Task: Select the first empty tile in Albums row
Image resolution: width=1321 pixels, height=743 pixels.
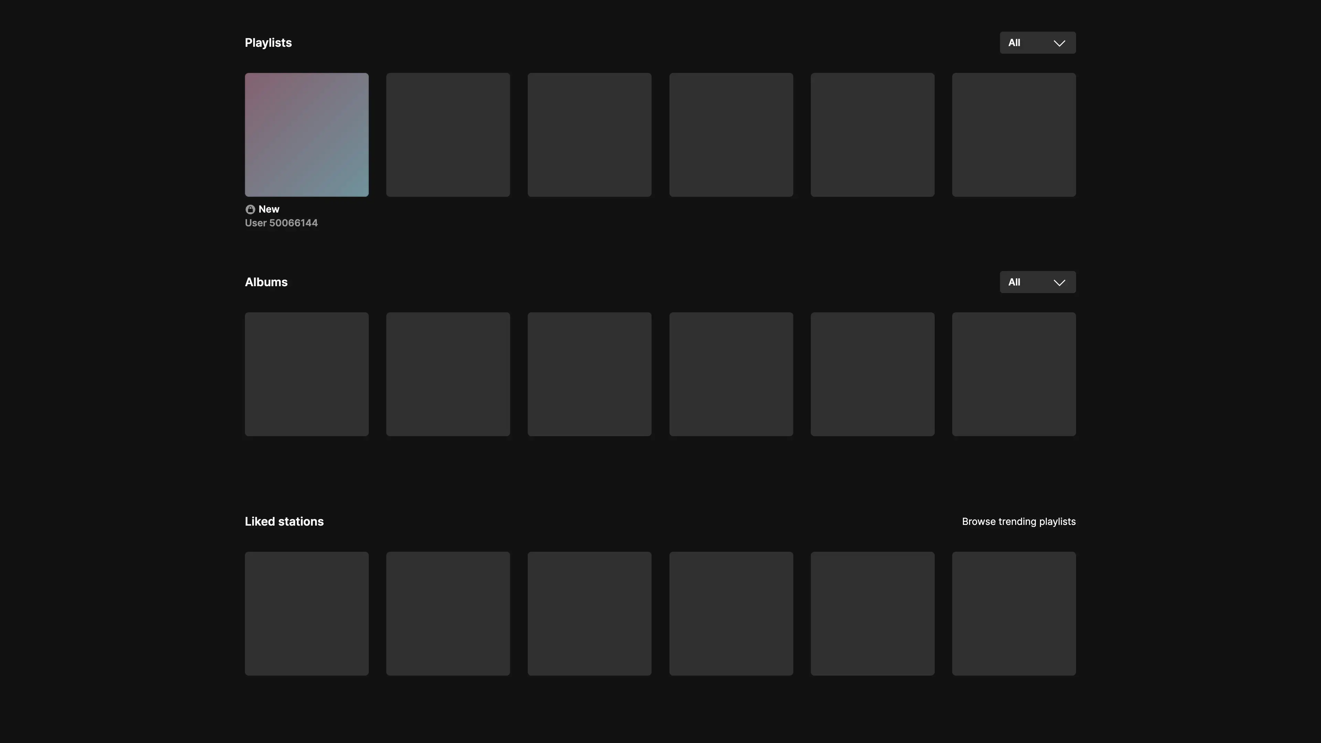Action: tap(307, 374)
